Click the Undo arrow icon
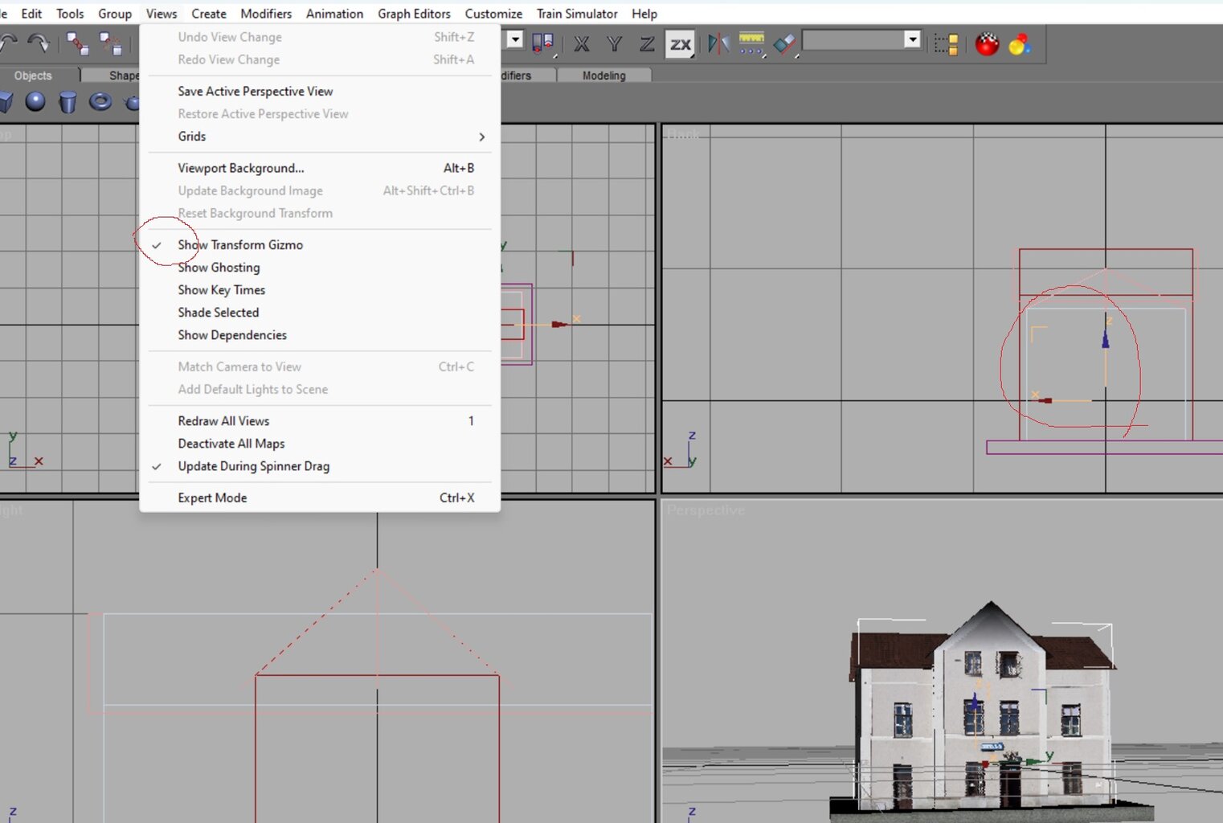 (8, 43)
